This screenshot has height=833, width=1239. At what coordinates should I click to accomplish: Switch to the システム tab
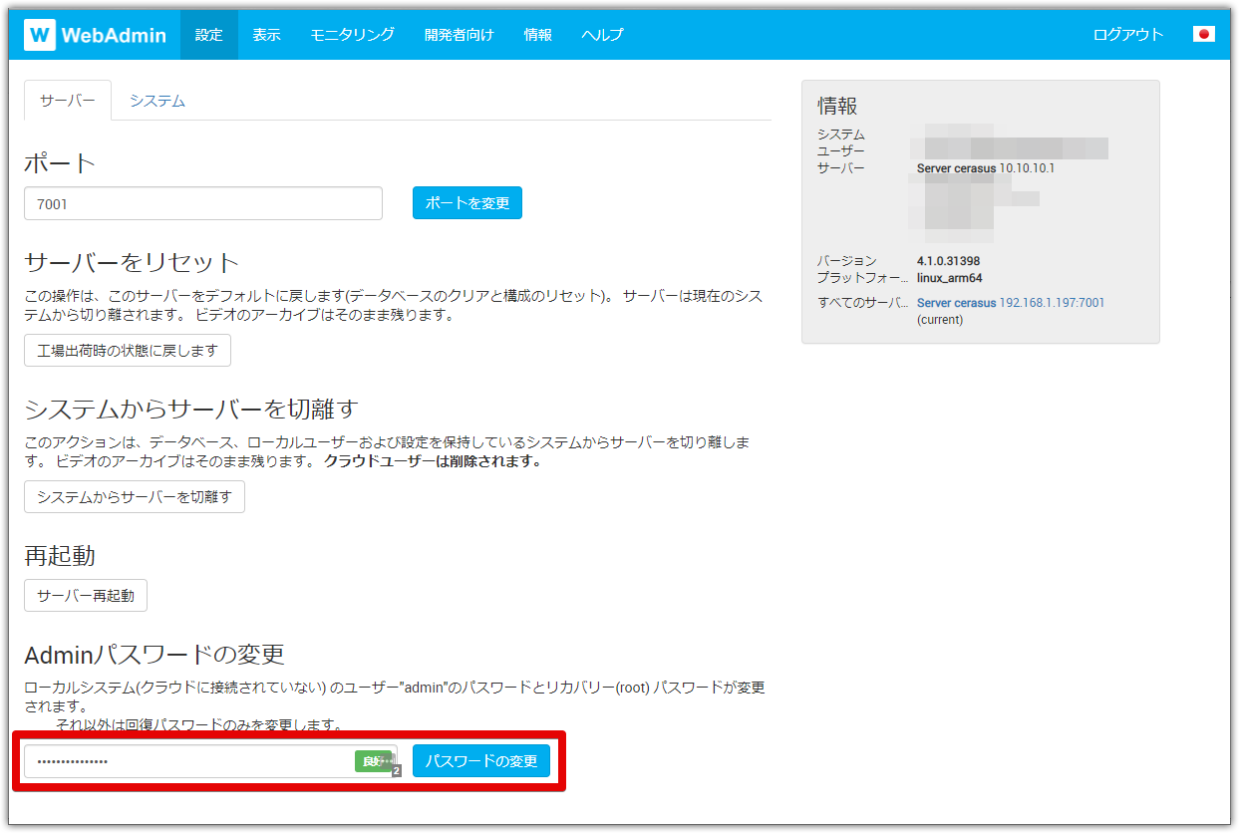[157, 101]
